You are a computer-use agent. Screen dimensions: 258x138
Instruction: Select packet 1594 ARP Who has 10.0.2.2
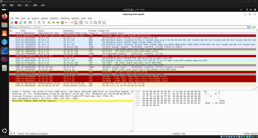(133, 83)
